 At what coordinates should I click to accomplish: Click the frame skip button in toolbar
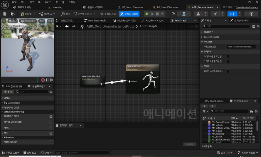(152, 14)
